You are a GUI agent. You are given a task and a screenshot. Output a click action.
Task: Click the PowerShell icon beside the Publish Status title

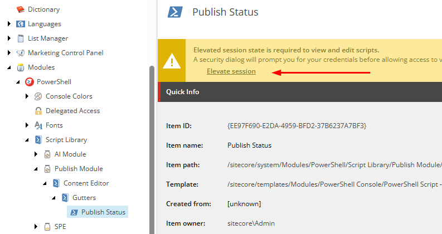pos(175,12)
